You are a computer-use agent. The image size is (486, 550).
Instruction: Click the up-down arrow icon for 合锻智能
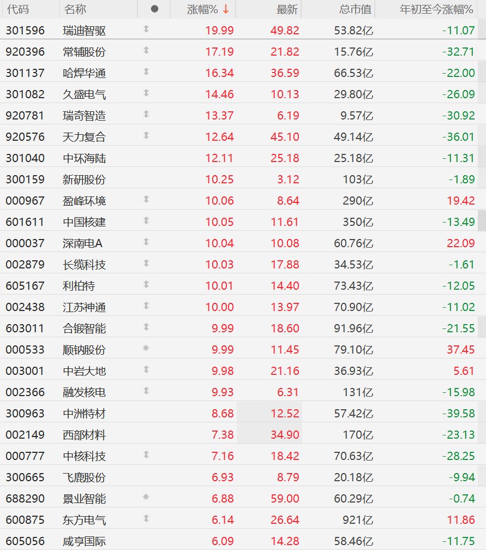click(x=146, y=327)
